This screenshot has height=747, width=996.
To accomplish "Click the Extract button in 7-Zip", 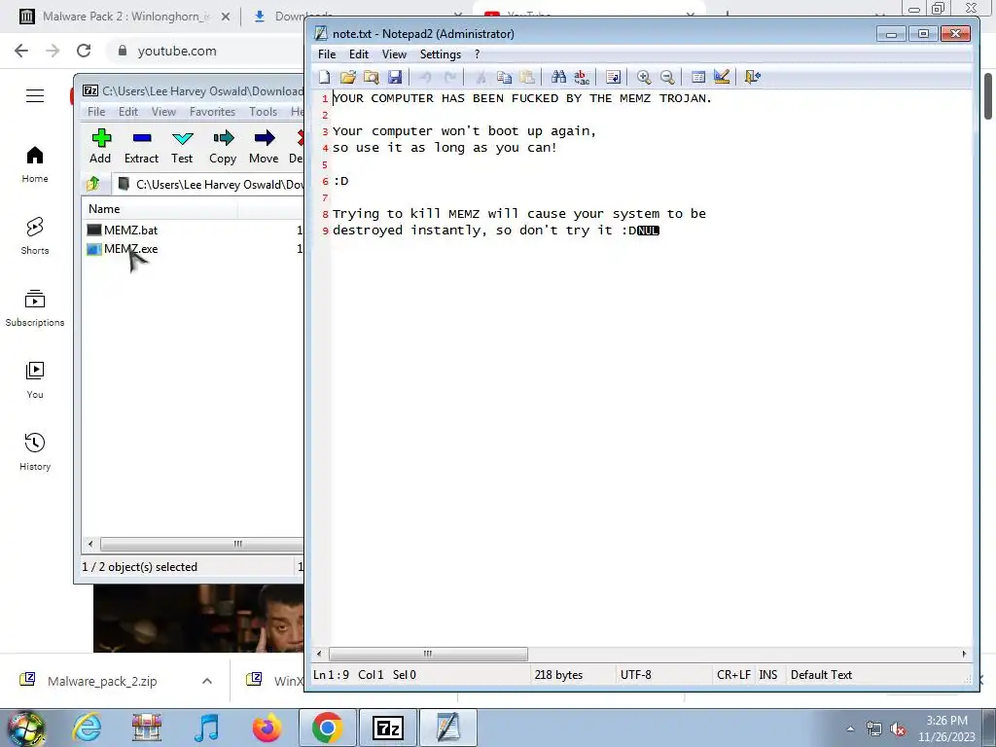I will tap(141, 147).
